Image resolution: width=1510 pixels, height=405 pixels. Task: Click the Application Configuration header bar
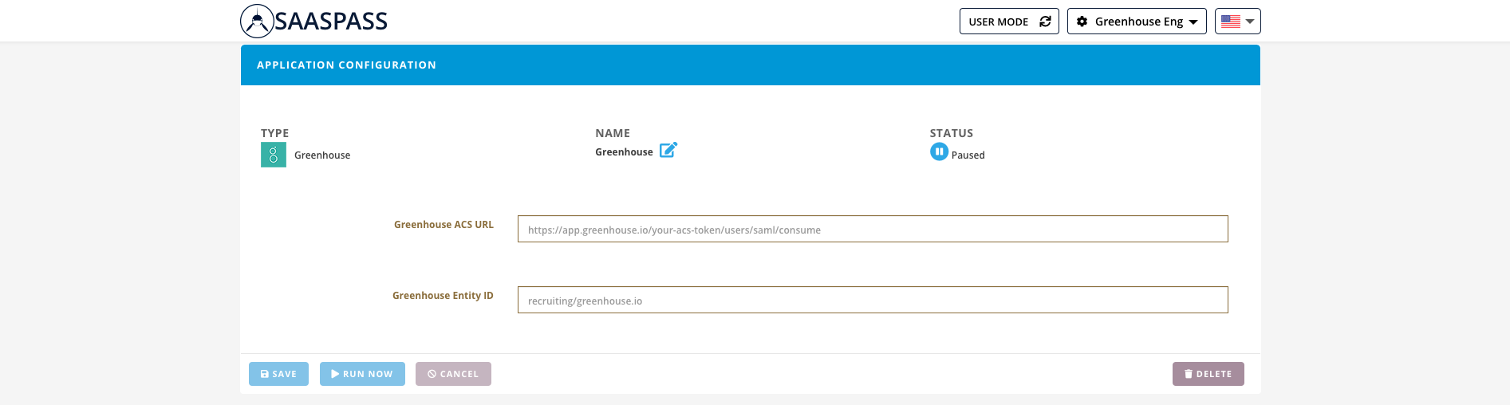(750, 65)
